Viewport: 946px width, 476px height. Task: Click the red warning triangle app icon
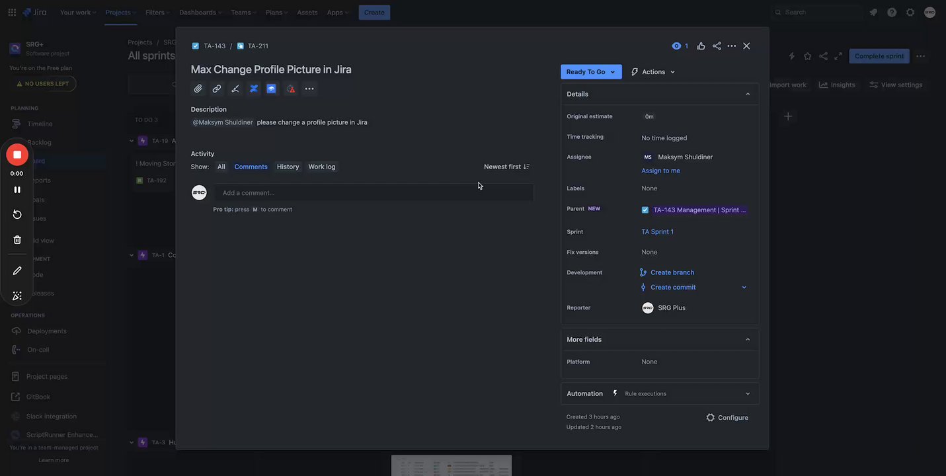(x=291, y=89)
